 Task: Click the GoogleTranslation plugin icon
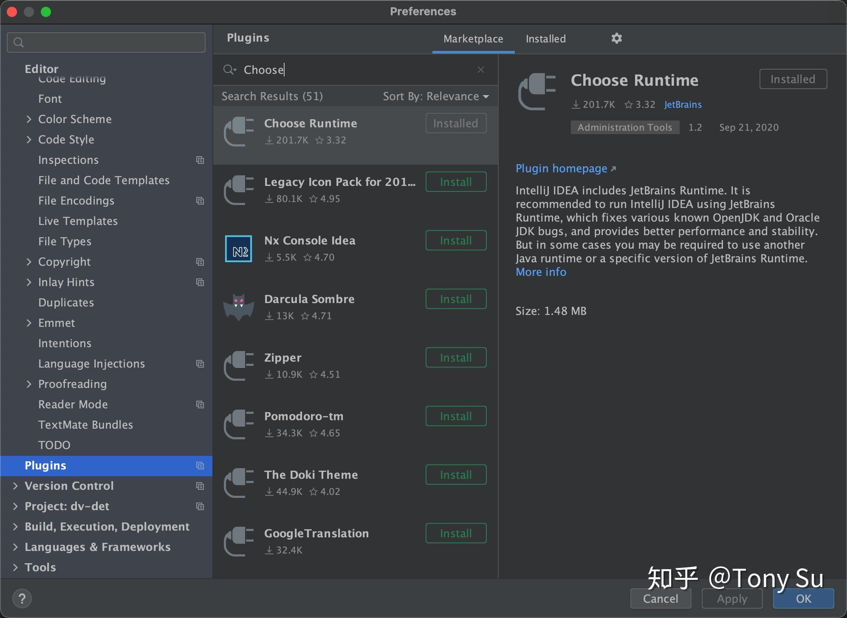(x=238, y=541)
